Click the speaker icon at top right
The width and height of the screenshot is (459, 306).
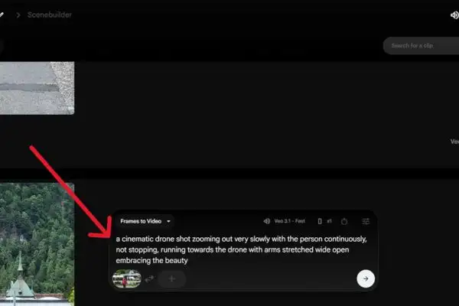point(454,15)
